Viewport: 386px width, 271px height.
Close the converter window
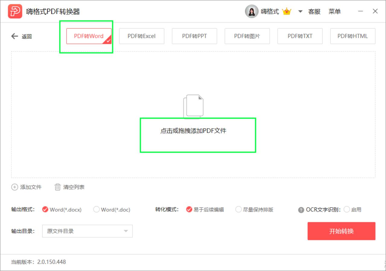point(375,11)
